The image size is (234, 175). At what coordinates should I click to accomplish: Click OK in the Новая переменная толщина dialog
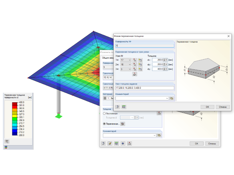pyautogui.click(x=208, y=107)
